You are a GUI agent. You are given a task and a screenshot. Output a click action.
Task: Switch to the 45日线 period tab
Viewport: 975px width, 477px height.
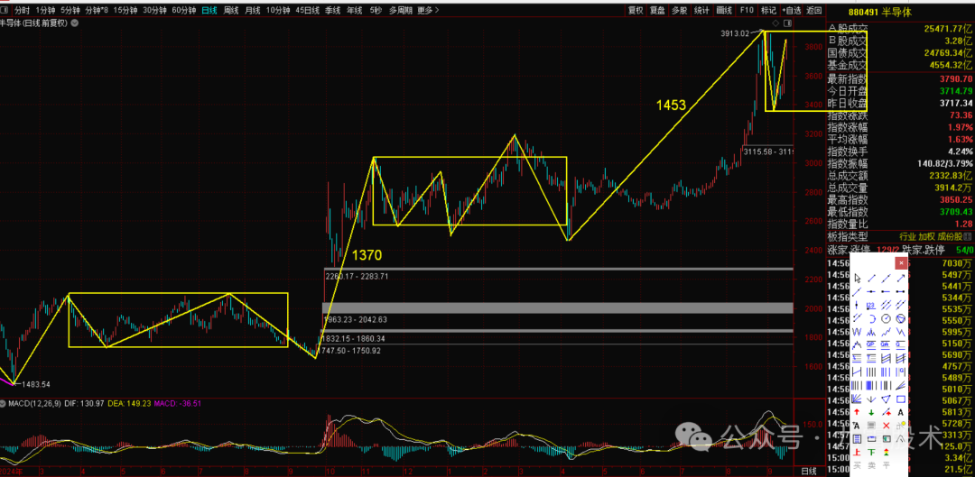308,10
